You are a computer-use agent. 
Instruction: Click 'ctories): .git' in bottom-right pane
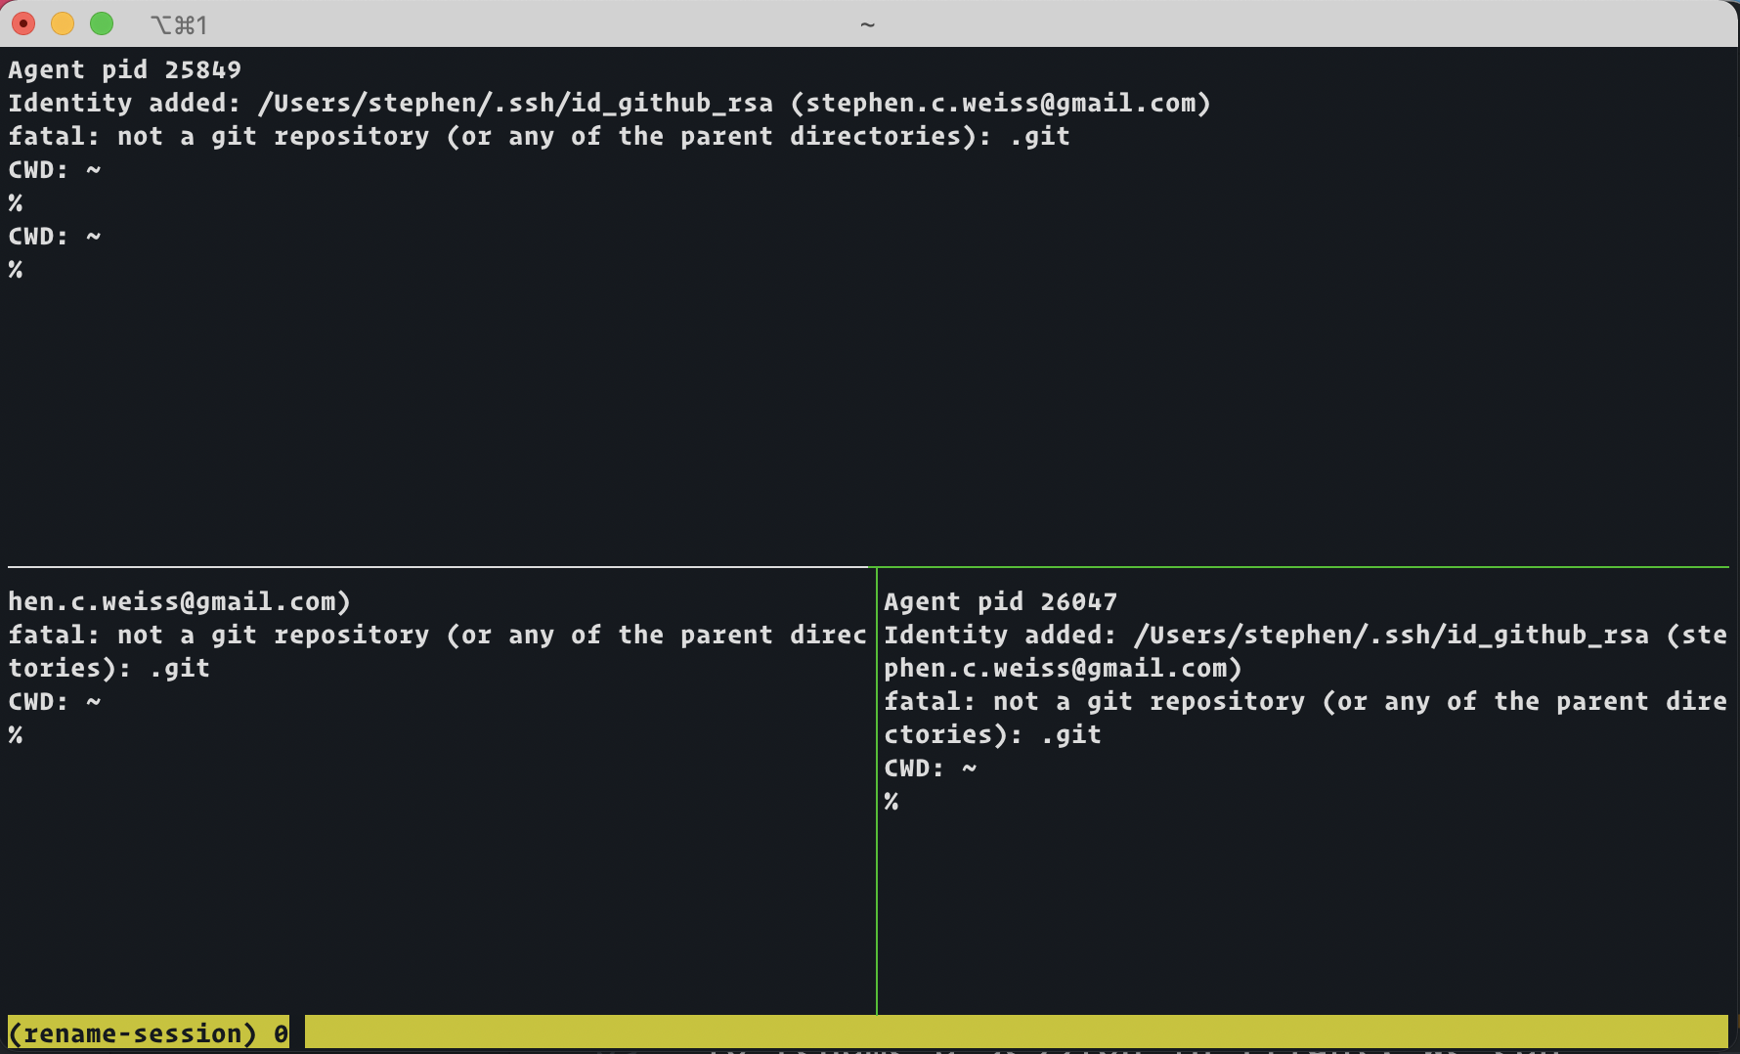click(x=992, y=735)
